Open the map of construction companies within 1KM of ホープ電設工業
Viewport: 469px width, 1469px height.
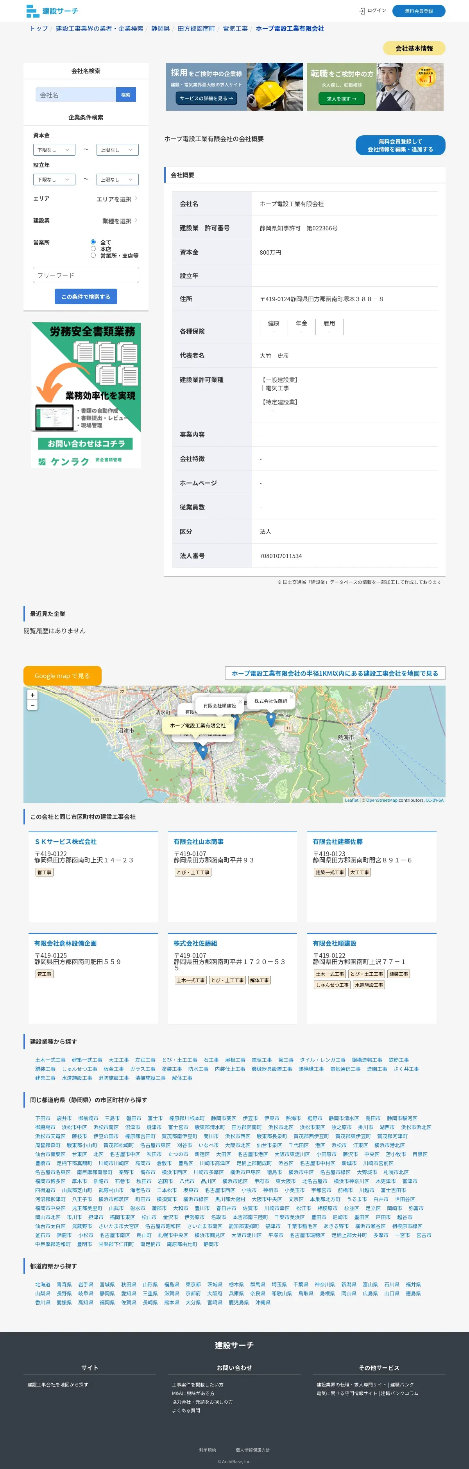[x=335, y=673]
